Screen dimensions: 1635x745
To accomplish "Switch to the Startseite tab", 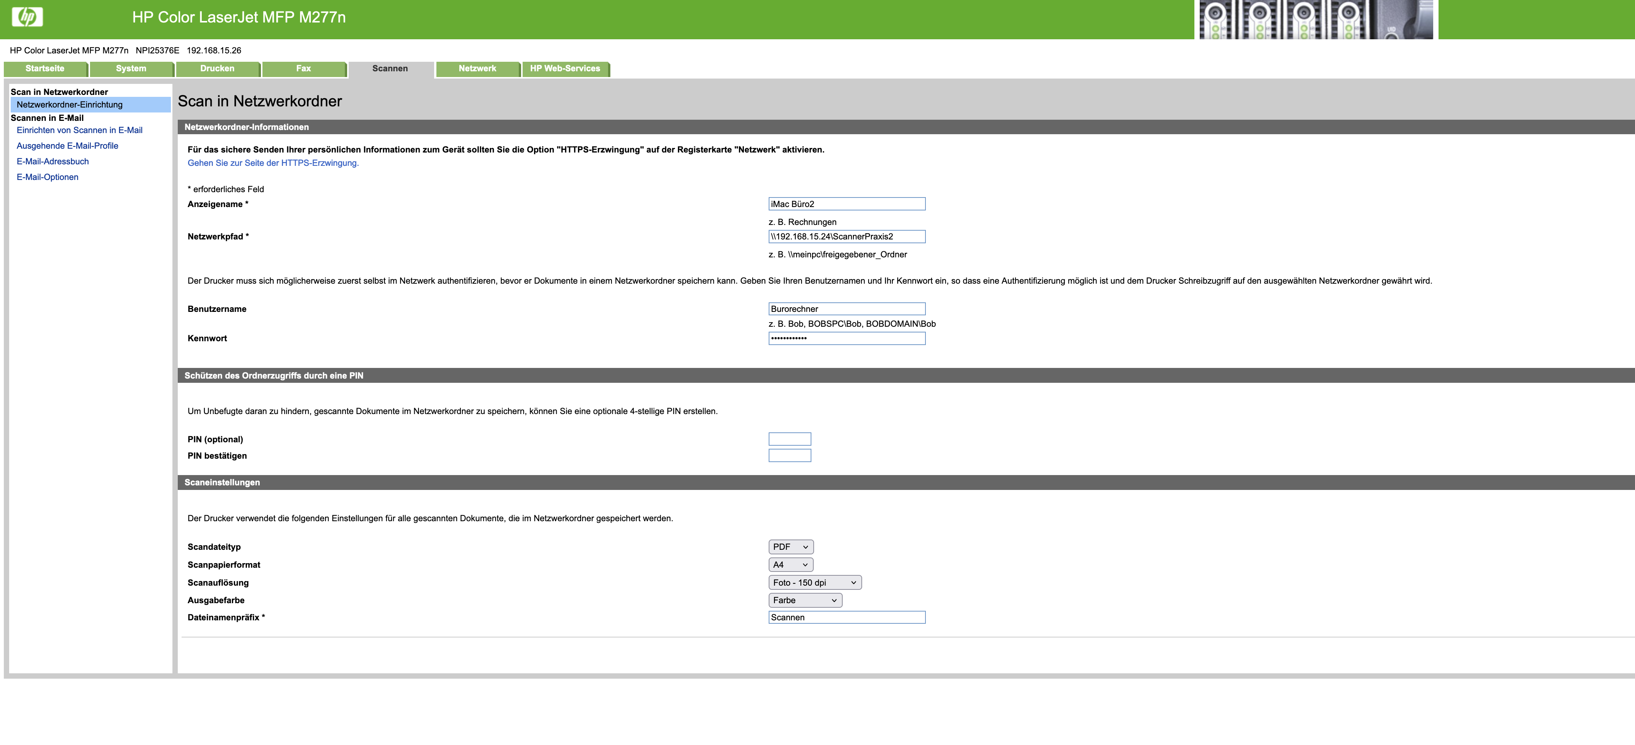I will pos(45,69).
